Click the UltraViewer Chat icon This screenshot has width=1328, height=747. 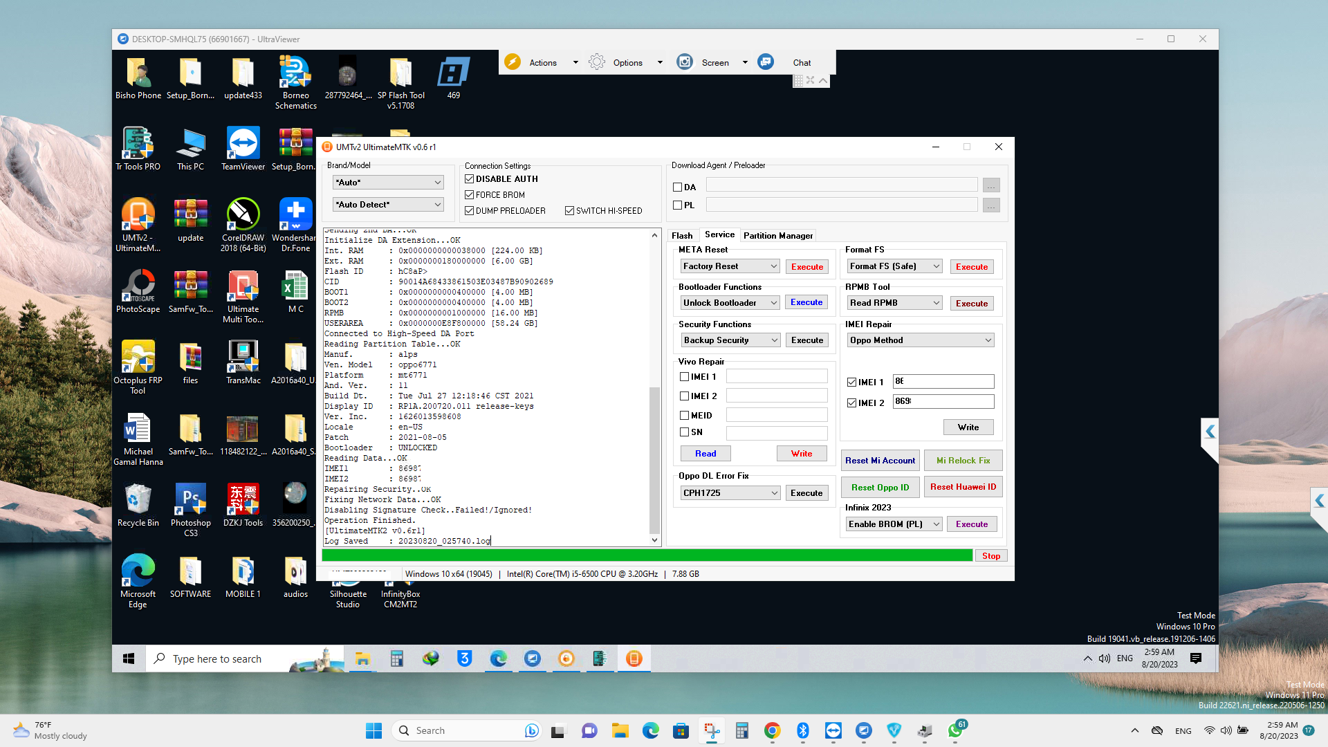766,62
